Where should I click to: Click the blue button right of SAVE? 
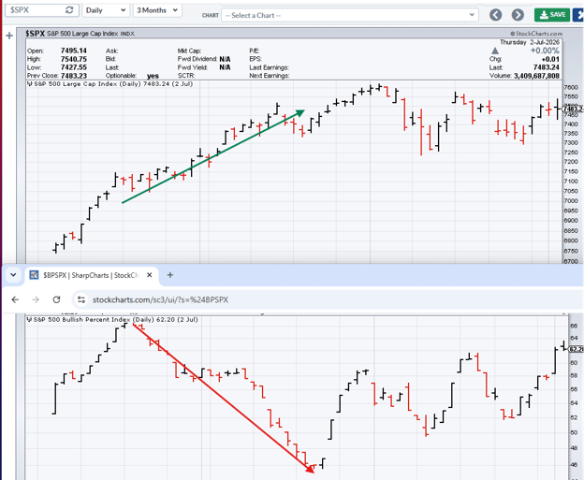578,15
